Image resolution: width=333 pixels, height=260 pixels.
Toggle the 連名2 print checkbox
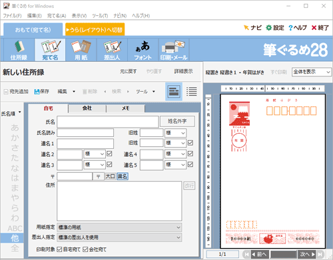tap(109, 154)
